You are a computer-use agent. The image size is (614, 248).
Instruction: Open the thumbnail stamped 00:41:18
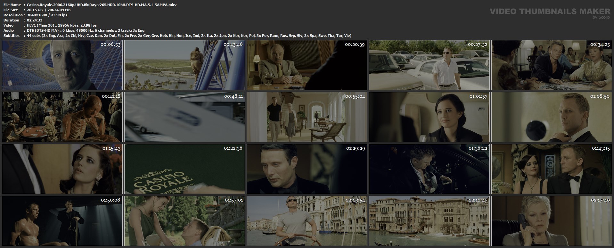pyautogui.click(x=62, y=117)
